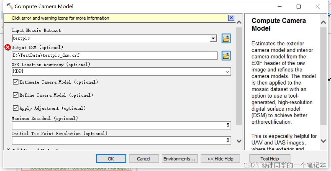Viewport: 331px width, 171px height.
Task: Click help pane scroll down arrow
Action: [x=323, y=141]
